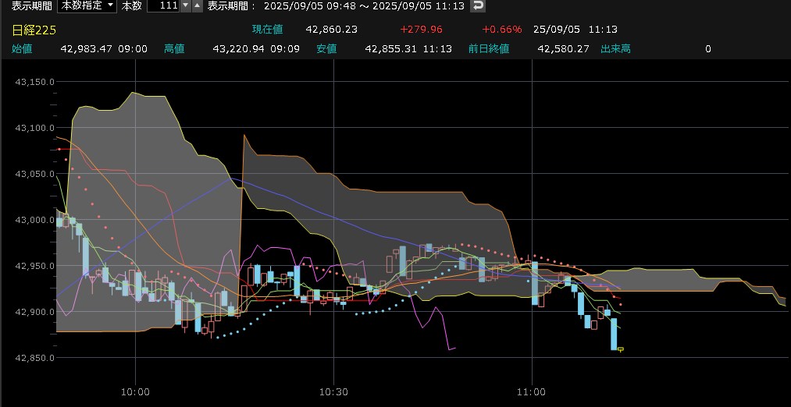Click the reset display period return icon

478,5
